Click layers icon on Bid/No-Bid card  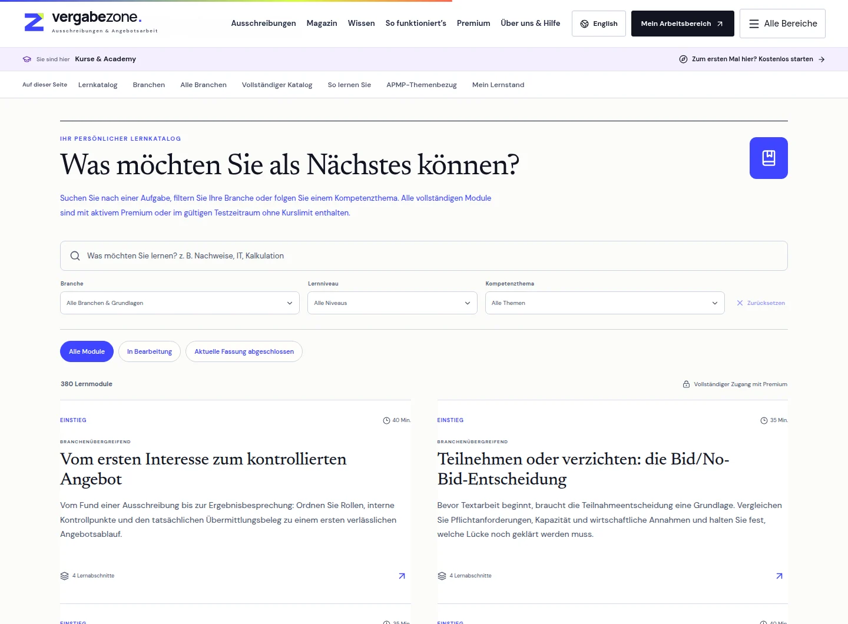(442, 576)
